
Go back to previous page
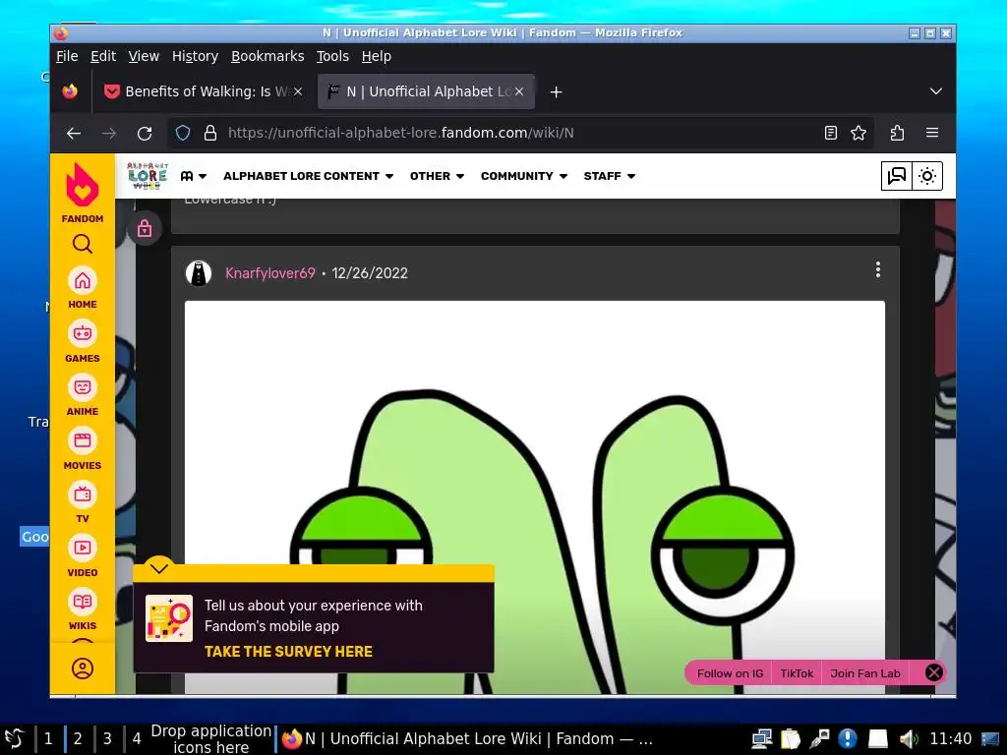[x=74, y=133]
